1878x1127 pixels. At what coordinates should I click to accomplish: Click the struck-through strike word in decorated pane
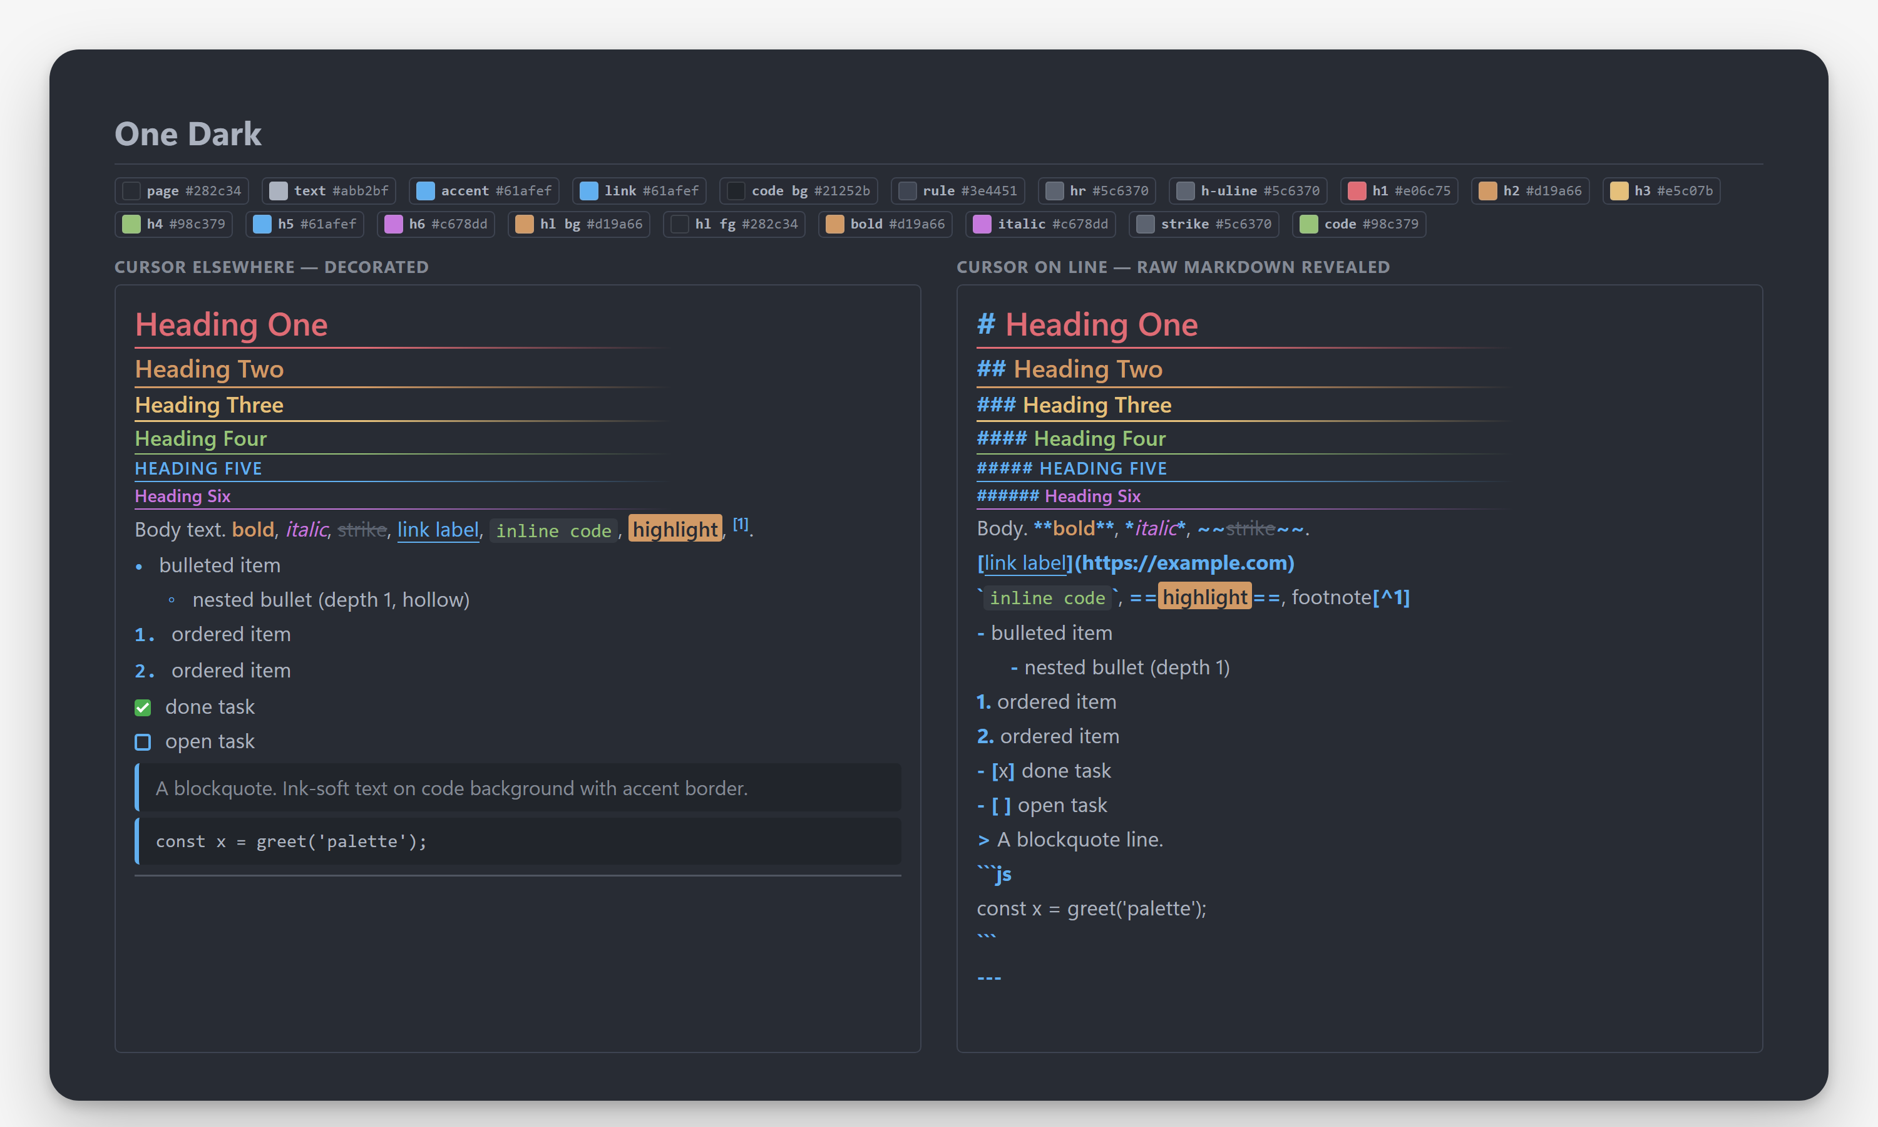(361, 529)
